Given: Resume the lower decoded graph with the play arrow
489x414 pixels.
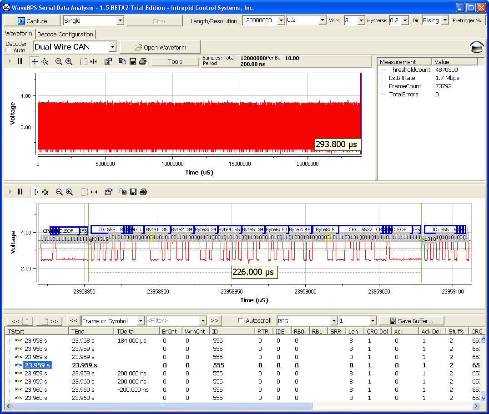Looking at the screenshot, I should [x=10, y=192].
